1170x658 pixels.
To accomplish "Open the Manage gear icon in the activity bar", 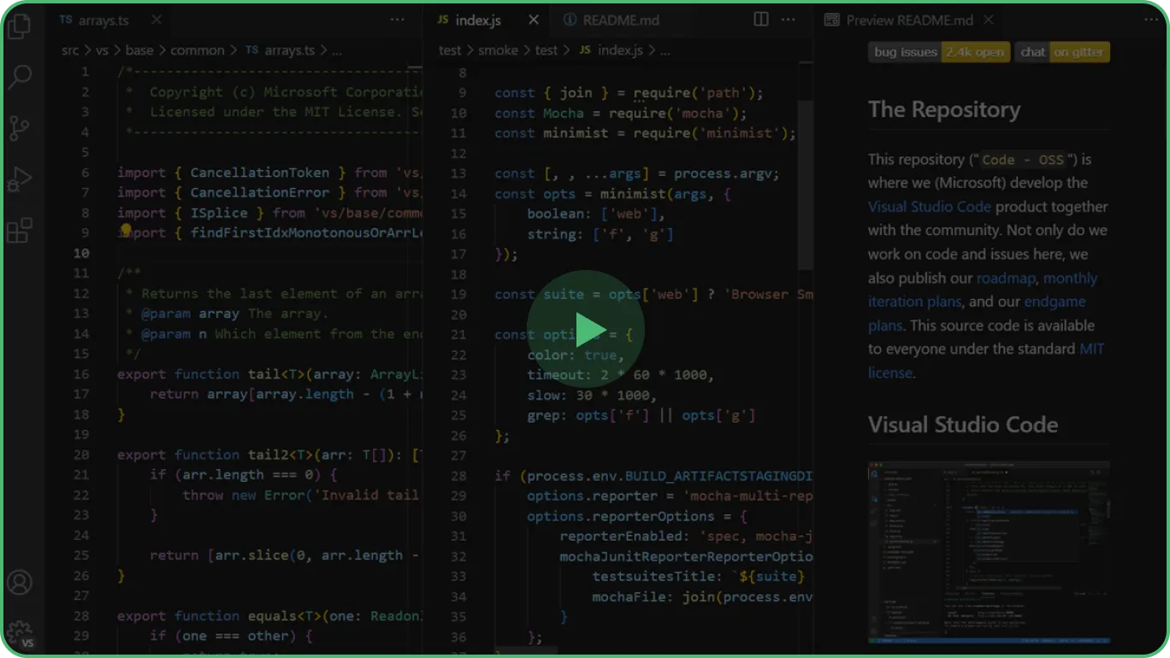I will 19,633.
